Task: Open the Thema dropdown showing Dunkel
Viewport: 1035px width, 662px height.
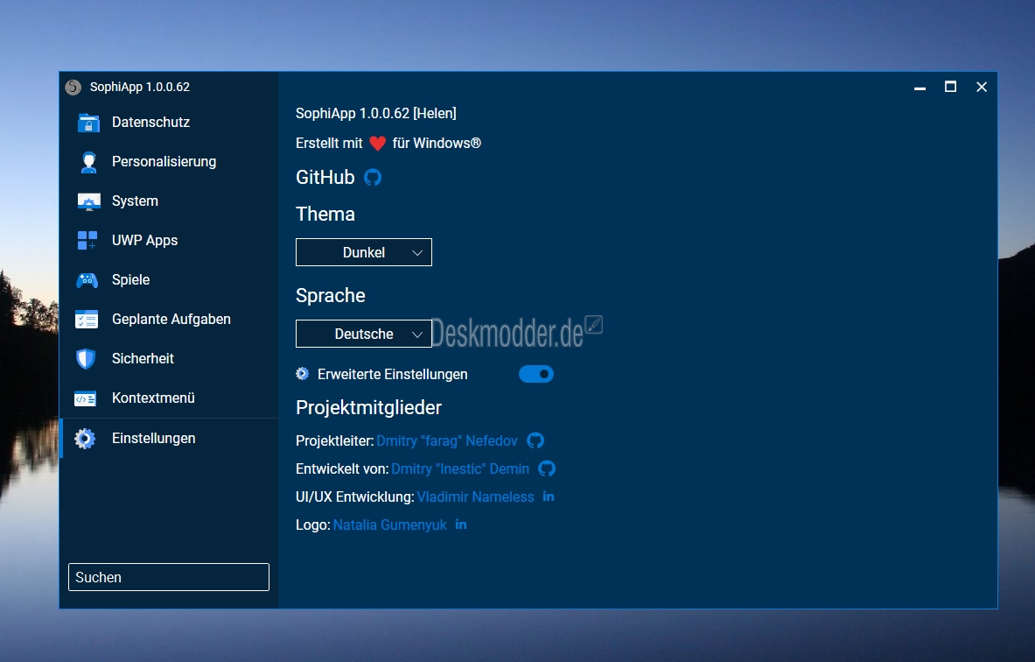Action: click(364, 252)
